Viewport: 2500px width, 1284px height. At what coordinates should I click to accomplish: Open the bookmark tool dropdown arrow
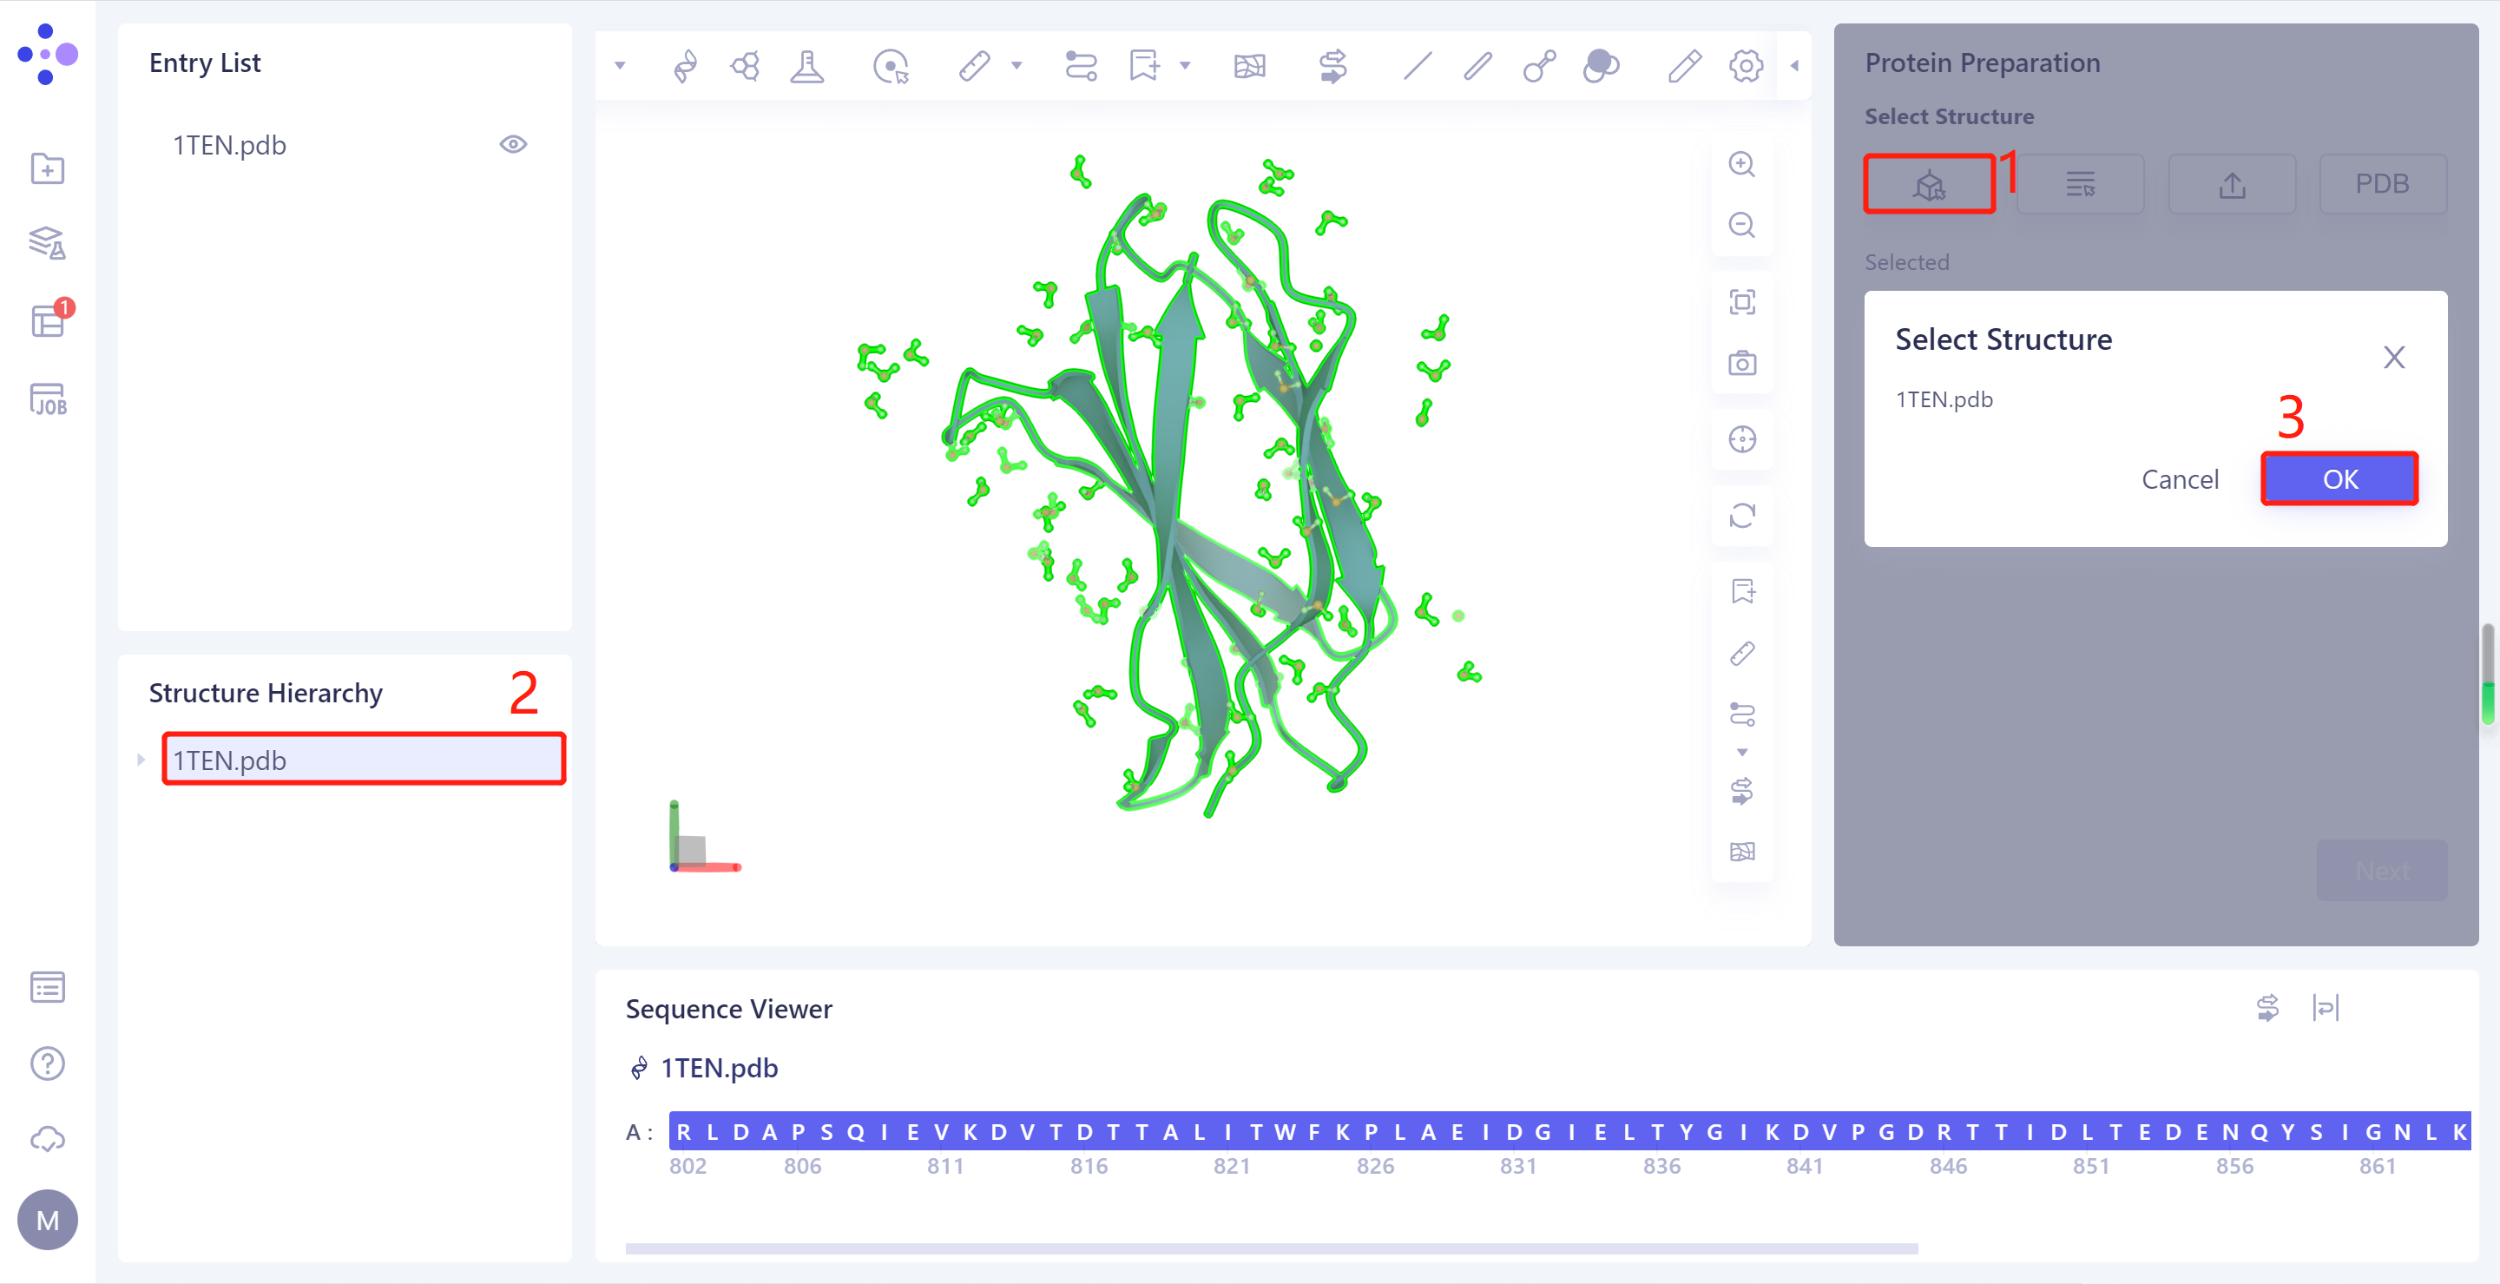tap(1185, 66)
